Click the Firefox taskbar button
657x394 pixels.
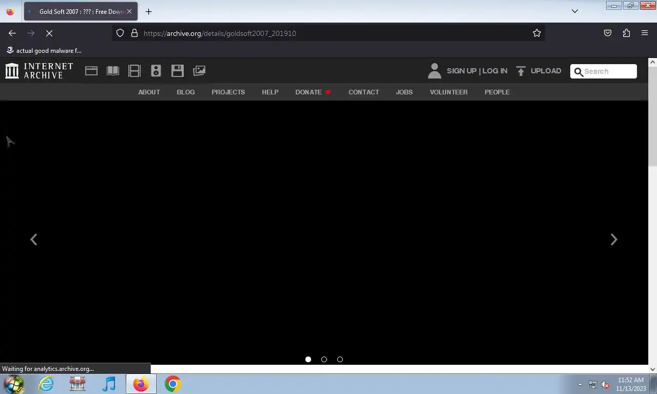pos(141,384)
